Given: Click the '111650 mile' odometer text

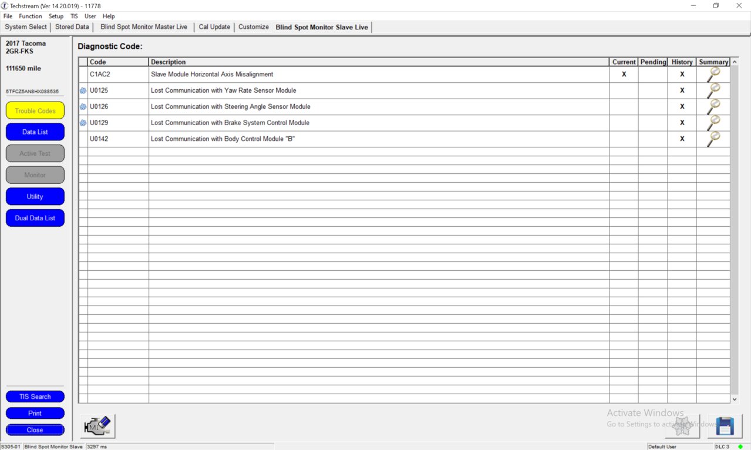Looking at the screenshot, I should click(x=23, y=68).
